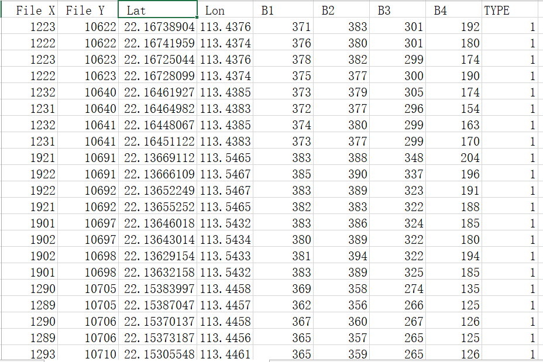Click File X value 1293
543x362 pixels.
[x=30, y=353]
